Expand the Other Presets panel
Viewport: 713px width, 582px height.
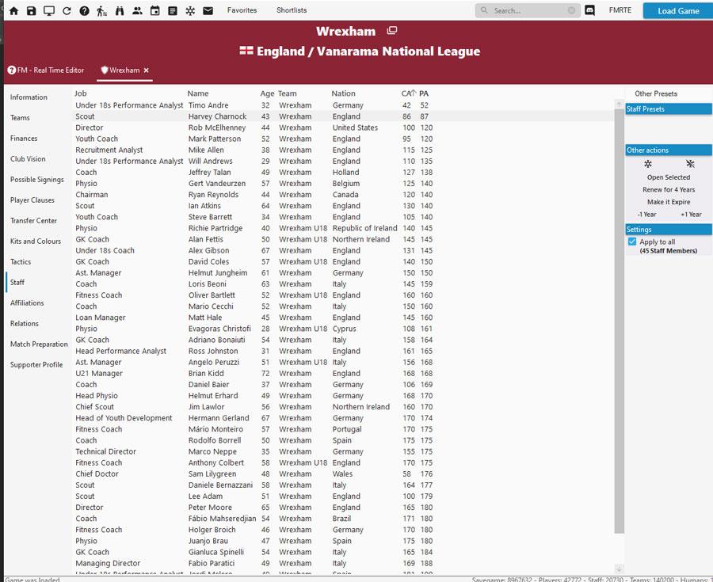coord(656,93)
